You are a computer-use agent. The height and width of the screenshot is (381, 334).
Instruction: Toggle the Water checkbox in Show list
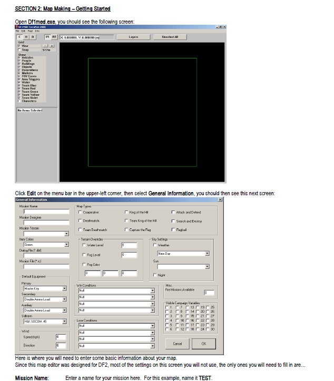(x=19, y=83)
